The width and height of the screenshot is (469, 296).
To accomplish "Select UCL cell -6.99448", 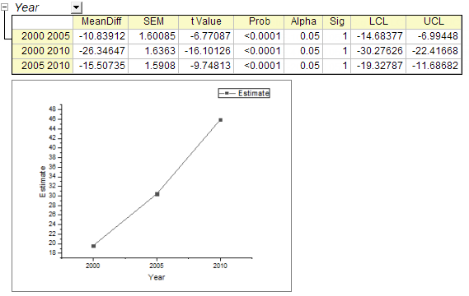I will click(x=434, y=36).
